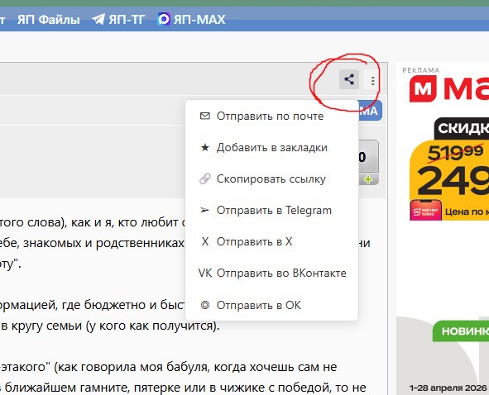Click the star bookmark icon
The image size is (489, 395).
tap(205, 147)
